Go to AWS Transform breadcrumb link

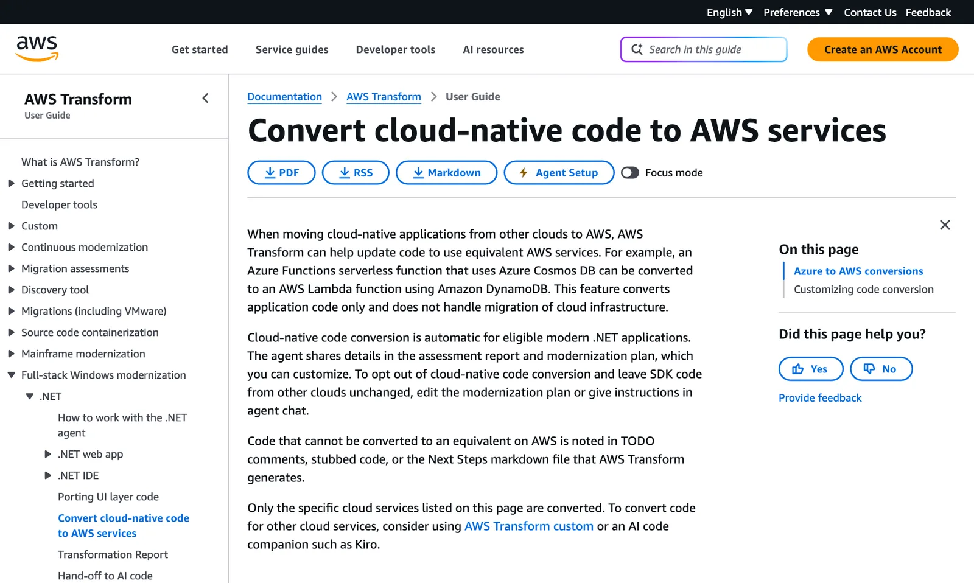click(x=384, y=97)
